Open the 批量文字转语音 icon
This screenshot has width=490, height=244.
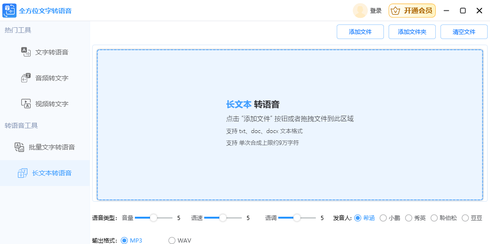click(19, 147)
